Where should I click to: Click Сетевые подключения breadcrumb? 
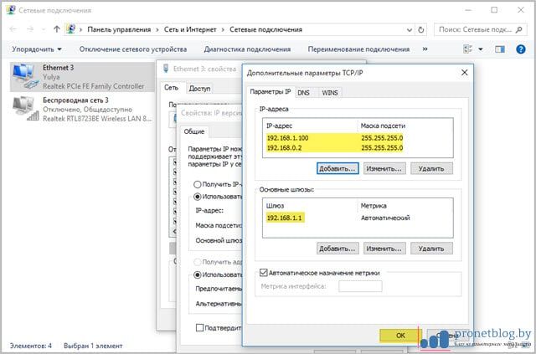tap(266, 30)
